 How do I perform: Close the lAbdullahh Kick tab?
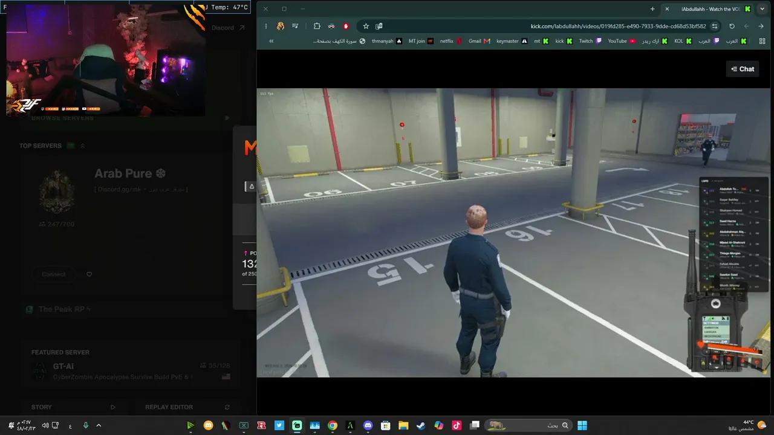pos(667,9)
